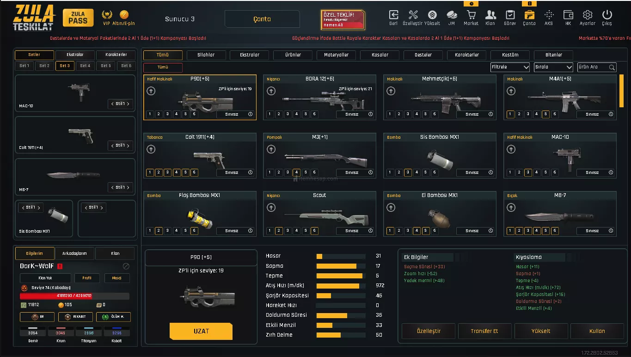631x357 pixels.
Task: Open the Görev clipboard icon
Action: click(510, 15)
